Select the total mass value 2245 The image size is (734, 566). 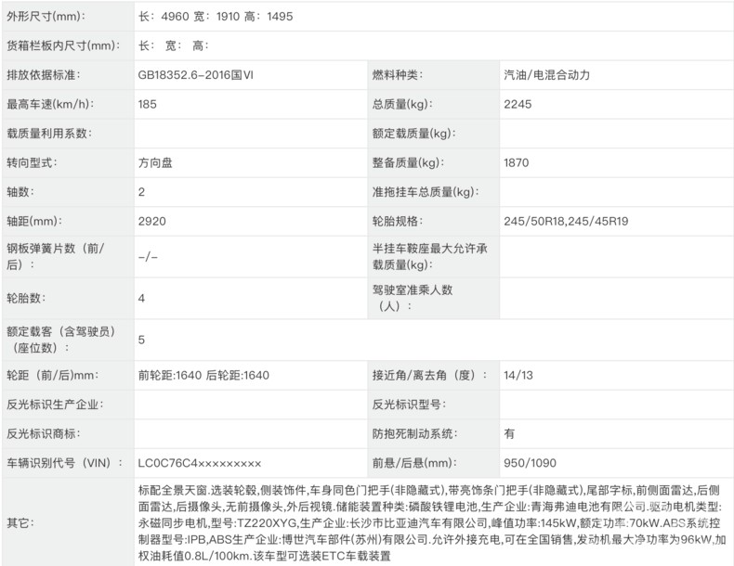point(518,104)
